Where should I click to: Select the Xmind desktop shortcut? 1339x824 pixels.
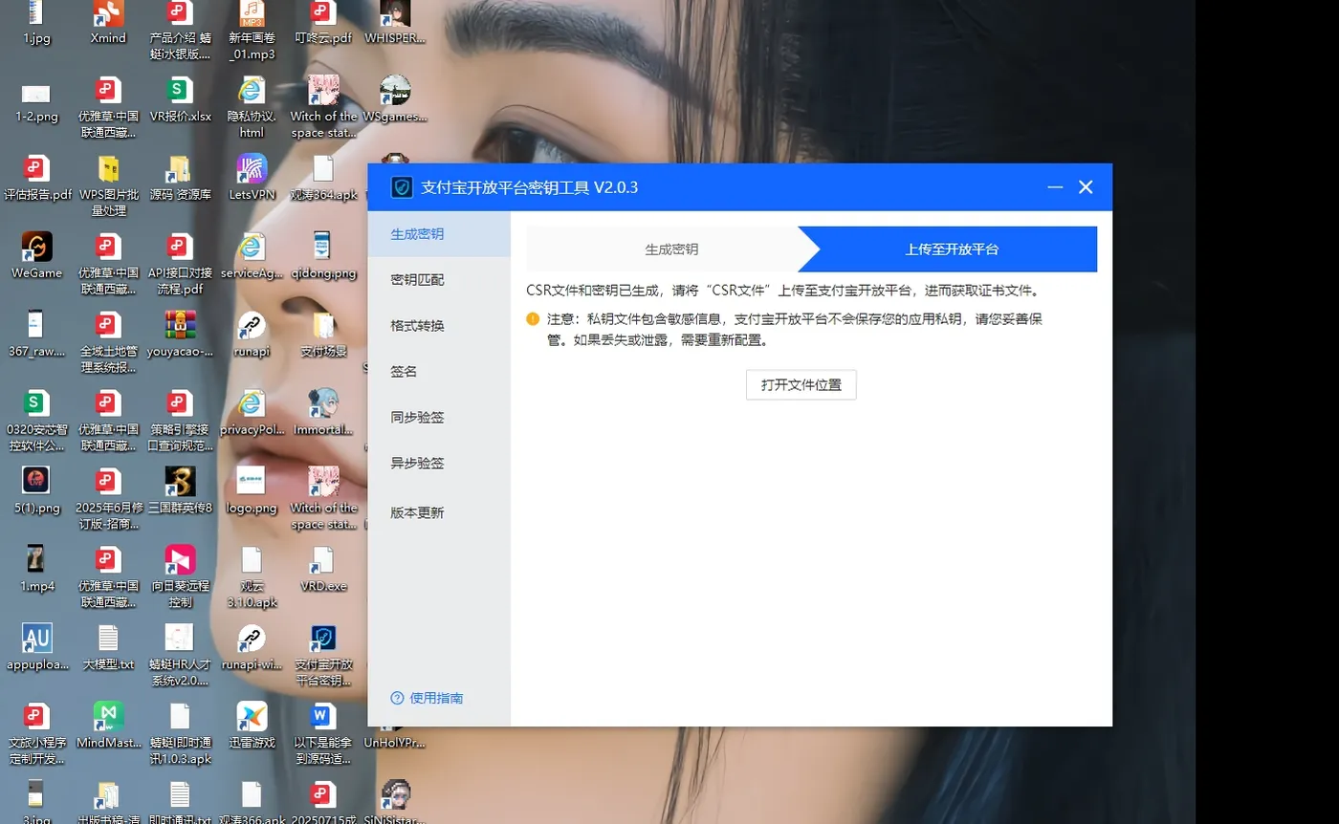[x=108, y=23]
